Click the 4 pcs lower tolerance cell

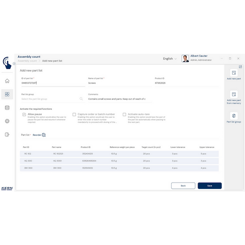coord(175,168)
